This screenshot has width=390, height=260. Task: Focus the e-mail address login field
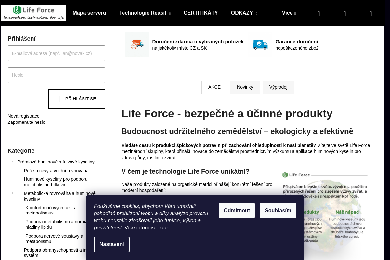pos(57,53)
